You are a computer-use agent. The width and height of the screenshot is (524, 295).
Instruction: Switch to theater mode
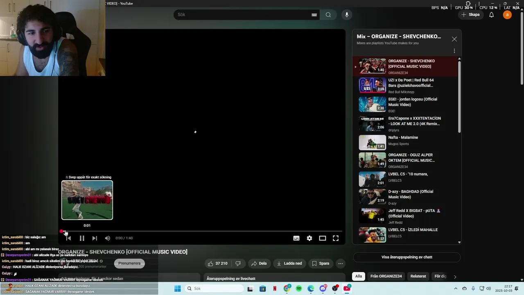pos(323,238)
